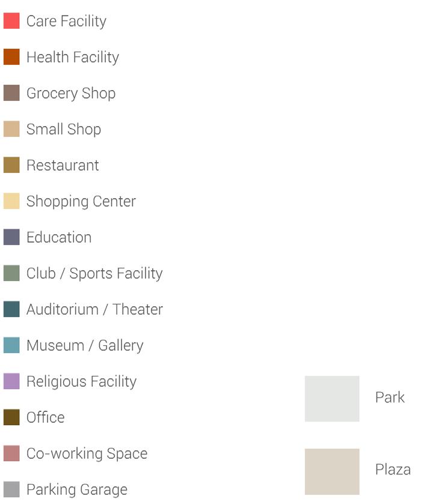The image size is (433, 502).
Task: Pick the Grocery Shop brown swatch
Action: [11, 93]
